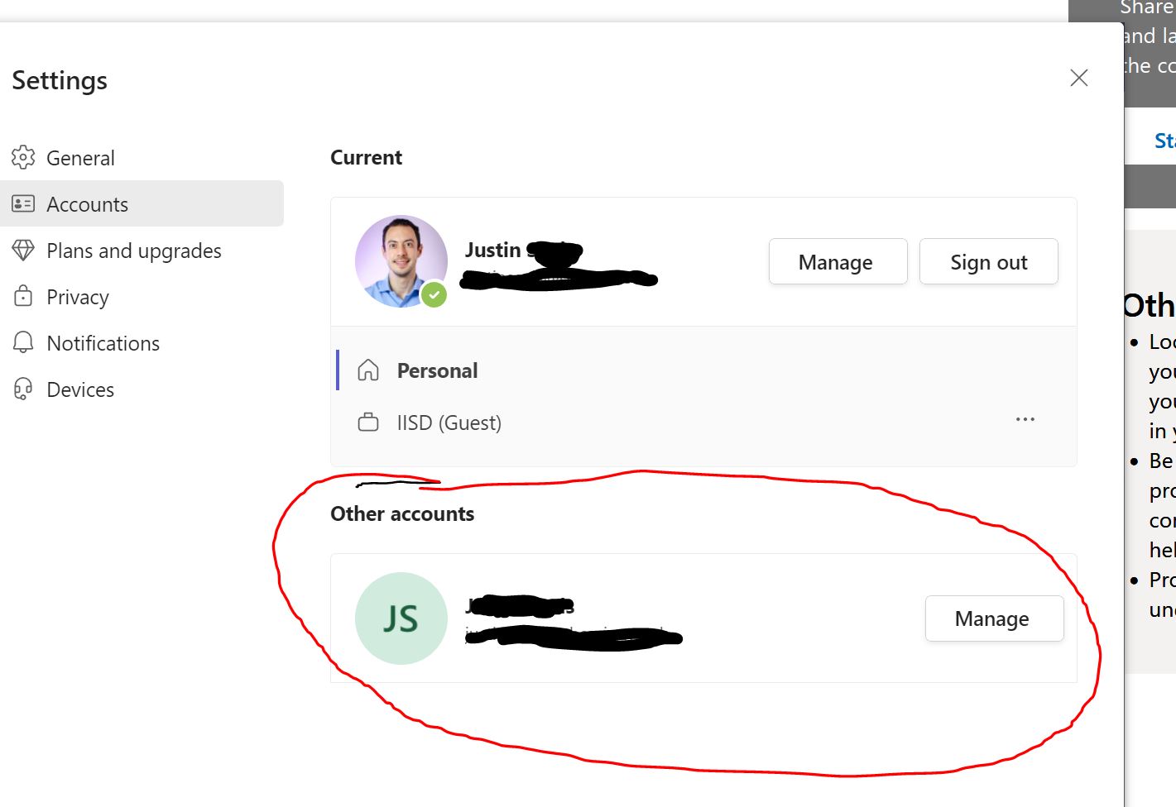Viewport: 1176px width, 807px height.
Task: Click Justin's profile picture
Action: [401, 261]
